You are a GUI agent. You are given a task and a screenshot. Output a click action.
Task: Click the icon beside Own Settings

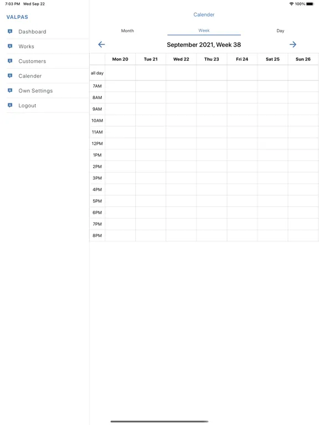pos(10,91)
